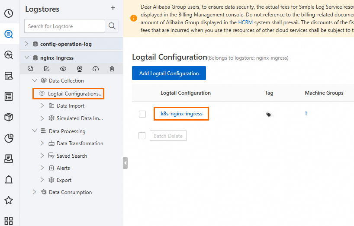This screenshot has width=354, height=226.
Task: Open the cube resources icon in left rail
Action: (9, 117)
